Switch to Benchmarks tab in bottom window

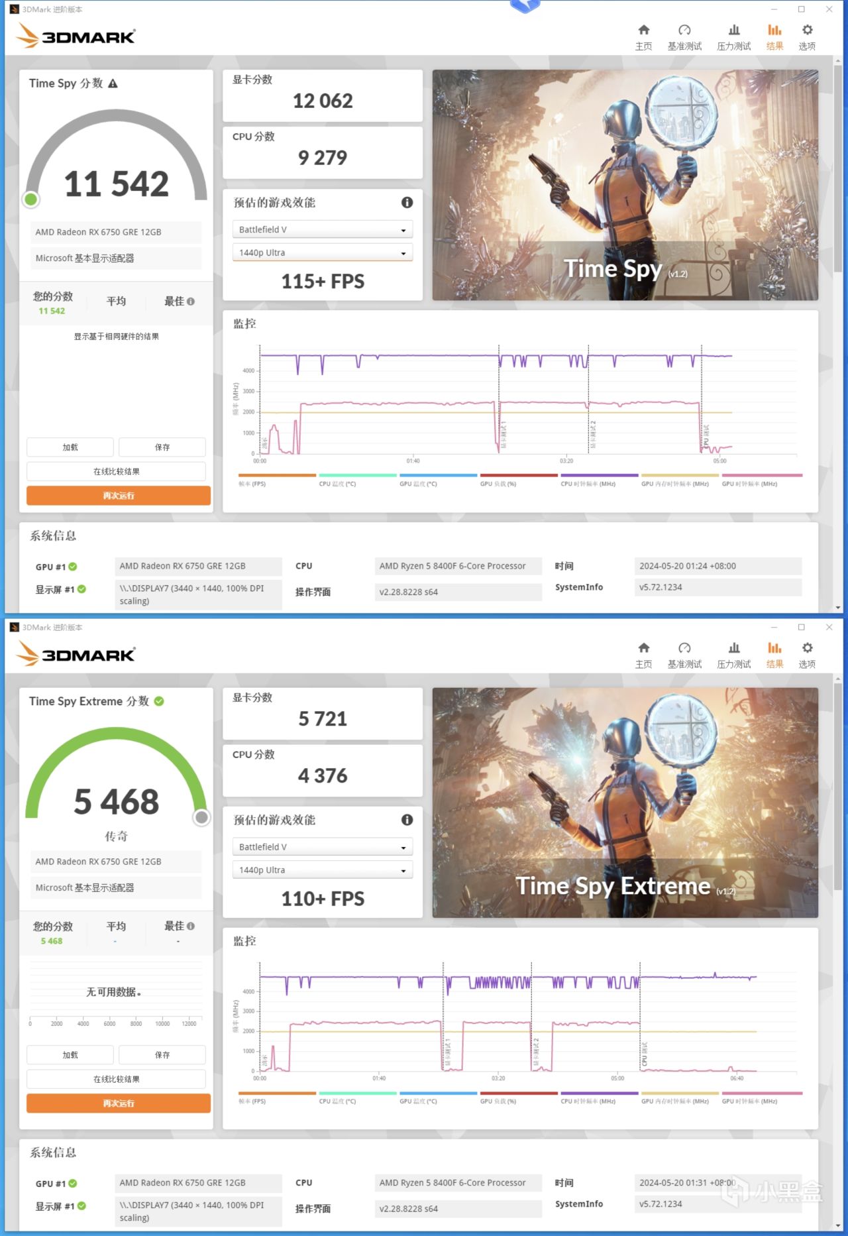pos(684,655)
